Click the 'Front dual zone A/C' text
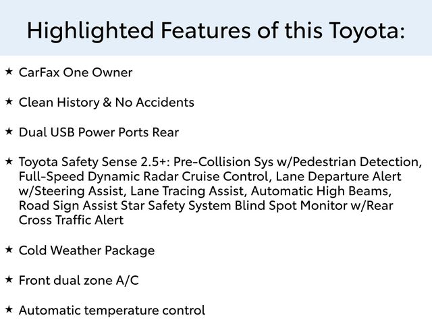 pos(79,281)
